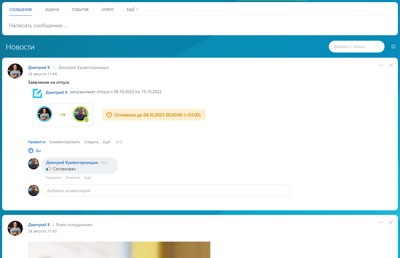Pin the vacation request post

point(391,65)
